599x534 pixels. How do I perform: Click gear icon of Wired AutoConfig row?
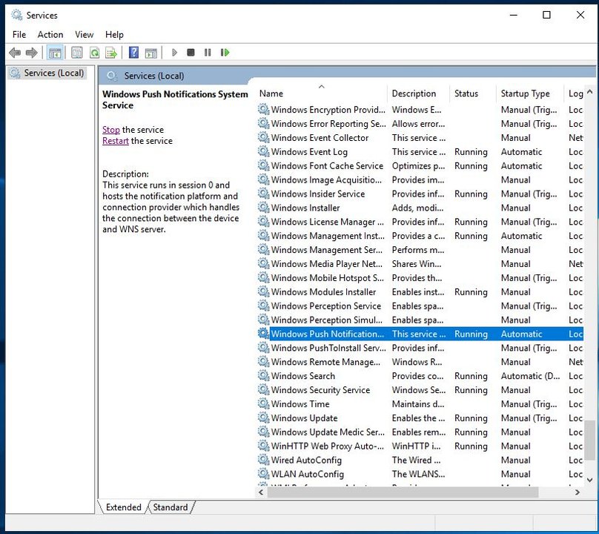(x=263, y=460)
